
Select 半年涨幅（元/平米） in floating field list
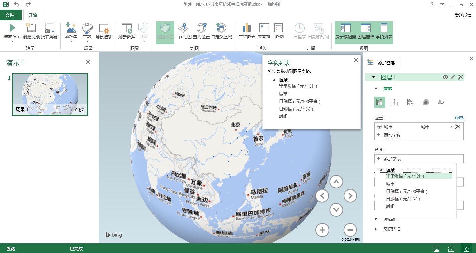point(298,86)
